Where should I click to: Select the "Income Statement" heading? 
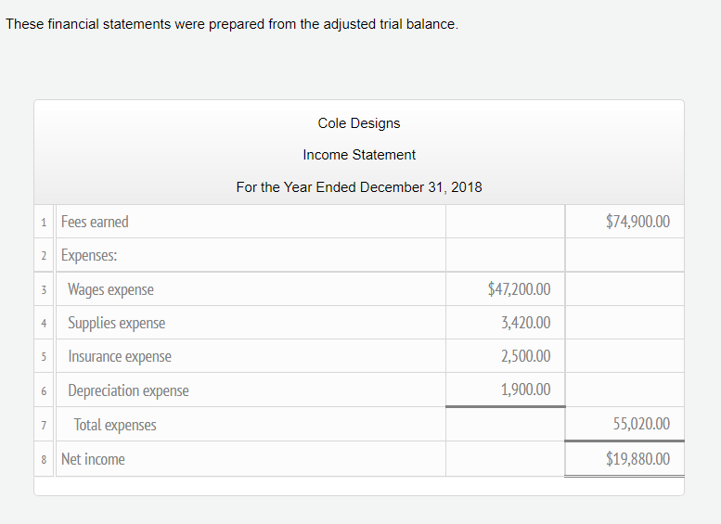[359, 155]
